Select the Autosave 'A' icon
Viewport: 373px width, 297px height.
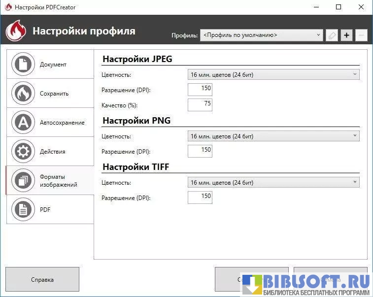[23, 123]
